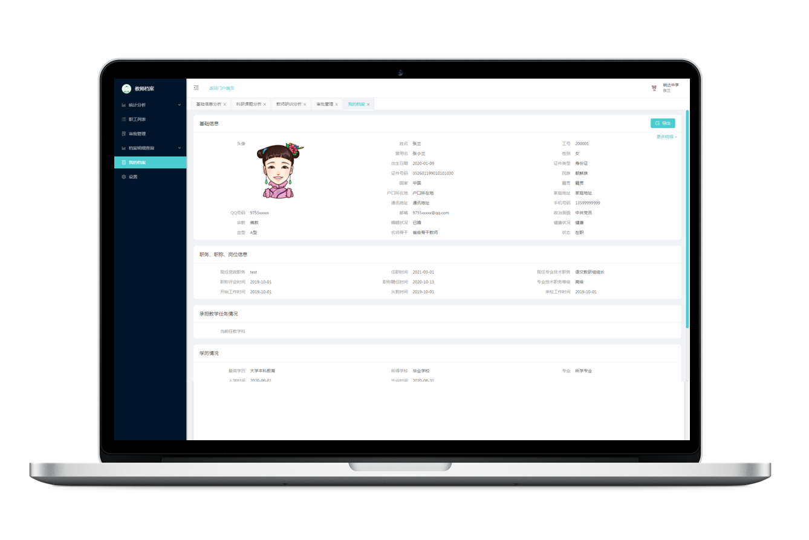Viewport: 809px width, 540px height.
Task: Click the name value 张小兰
Action: point(419,154)
